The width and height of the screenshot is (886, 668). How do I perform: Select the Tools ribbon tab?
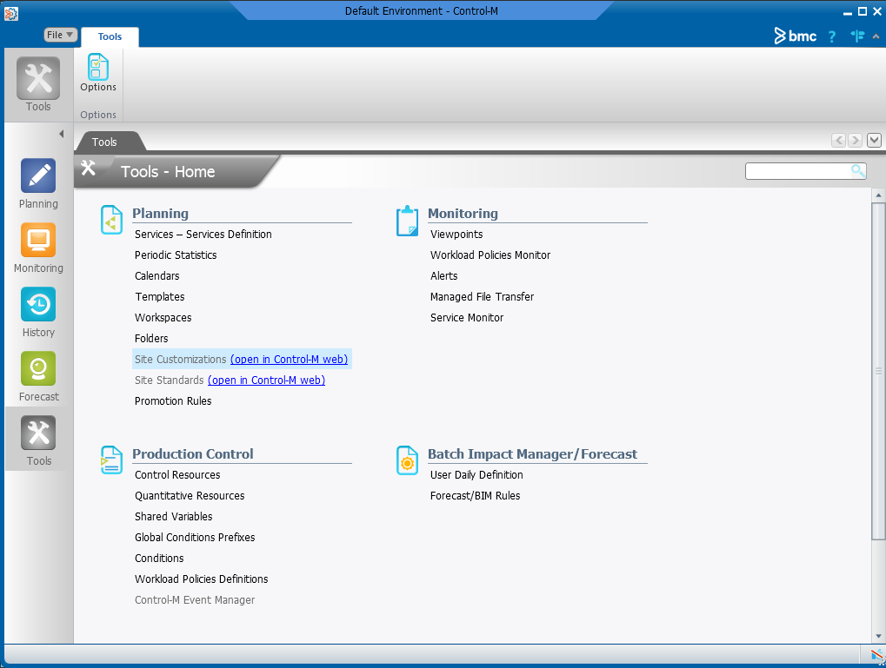click(x=110, y=36)
